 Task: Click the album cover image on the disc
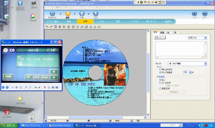point(115,75)
